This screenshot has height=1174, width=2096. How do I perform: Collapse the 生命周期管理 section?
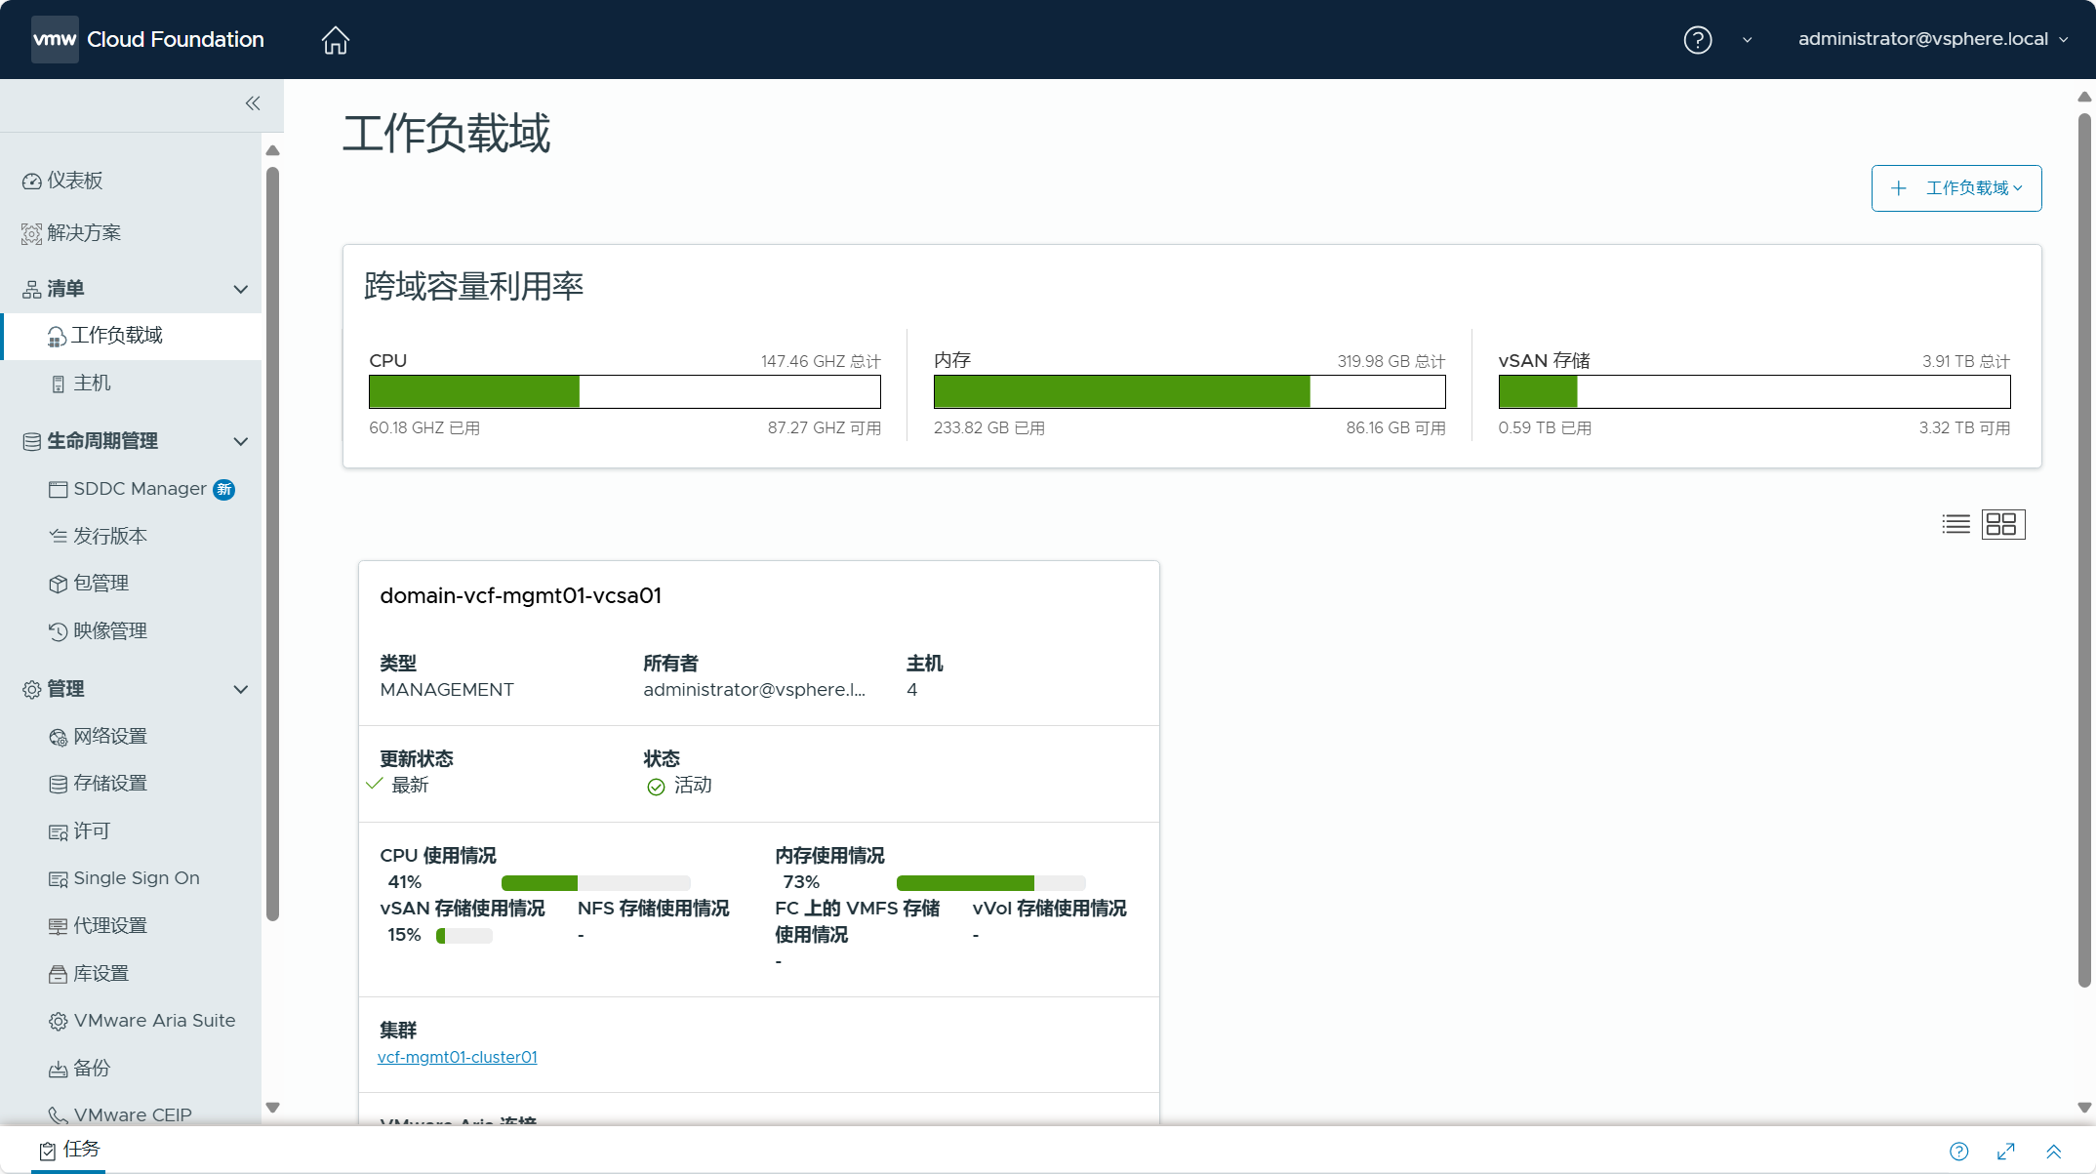point(240,442)
